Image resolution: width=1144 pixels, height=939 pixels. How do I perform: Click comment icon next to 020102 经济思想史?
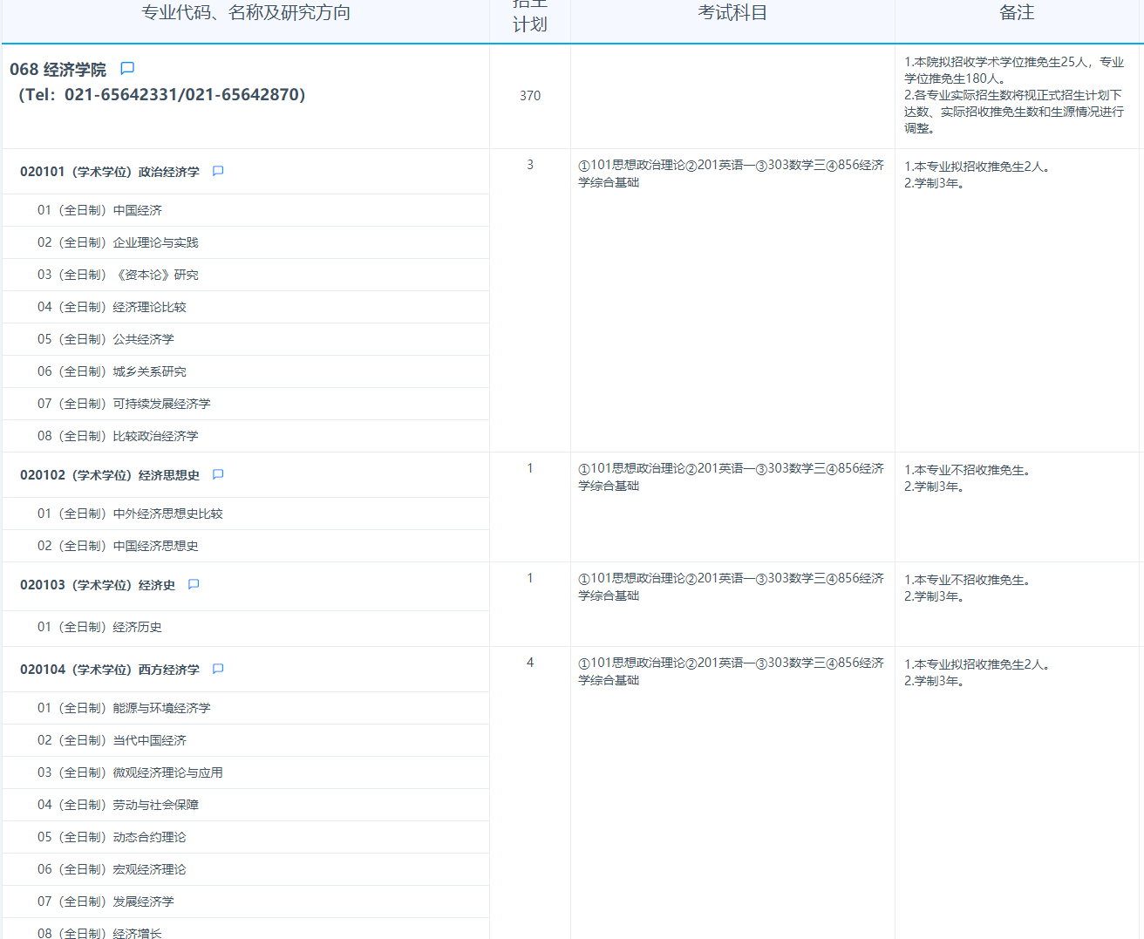coord(218,474)
